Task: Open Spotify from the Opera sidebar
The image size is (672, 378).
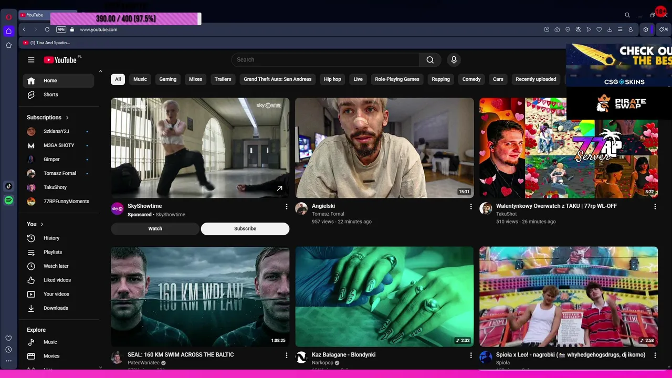Action: (8, 200)
